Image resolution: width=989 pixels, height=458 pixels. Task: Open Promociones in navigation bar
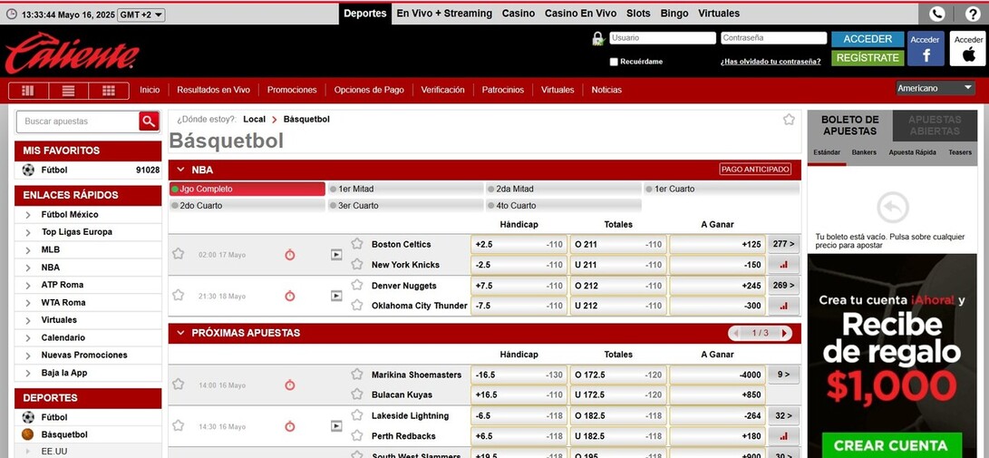[292, 90]
